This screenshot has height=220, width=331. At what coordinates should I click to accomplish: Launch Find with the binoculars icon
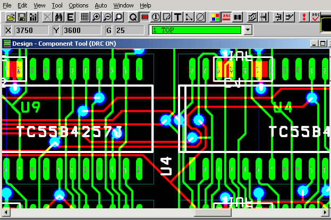(58, 17)
